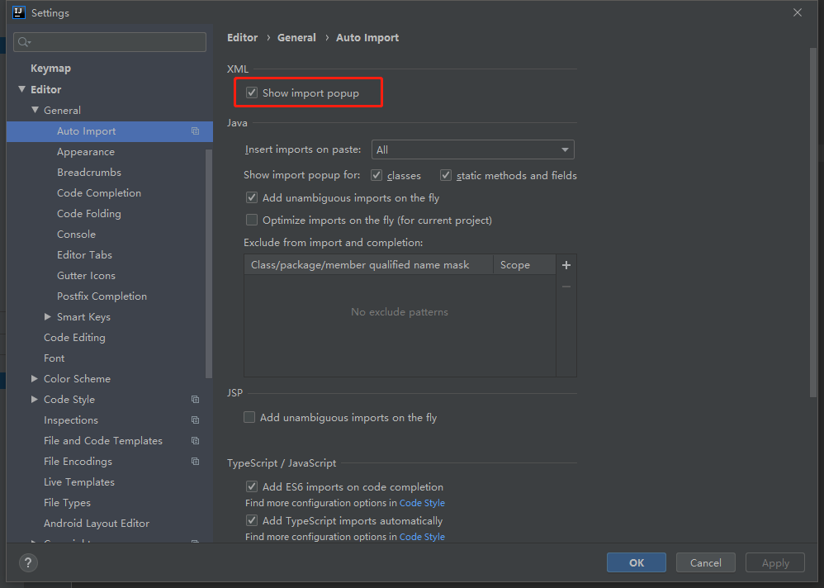Collapse the Editor tree node
The height and width of the screenshot is (588, 824).
pyautogui.click(x=21, y=89)
